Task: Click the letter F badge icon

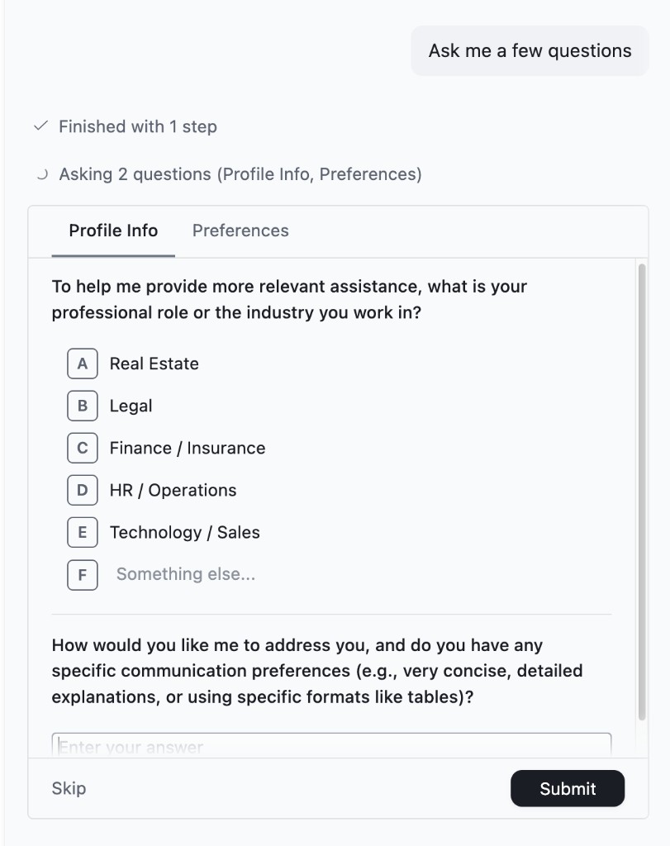Action: (82, 574)
